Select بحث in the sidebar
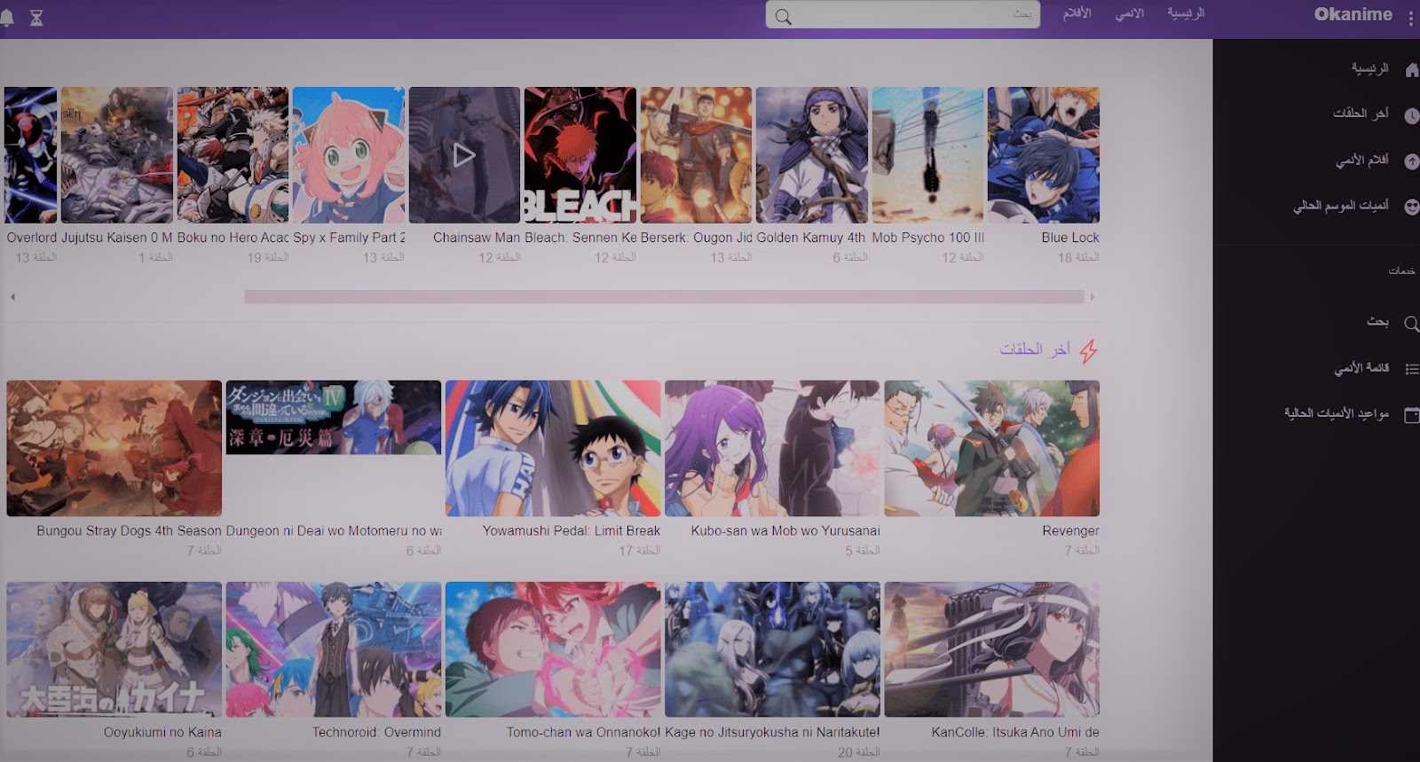 (1377, 321)
